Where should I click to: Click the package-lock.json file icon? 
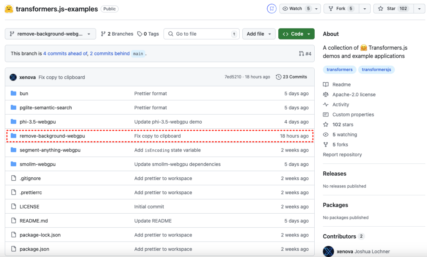(x=13, y=235)
